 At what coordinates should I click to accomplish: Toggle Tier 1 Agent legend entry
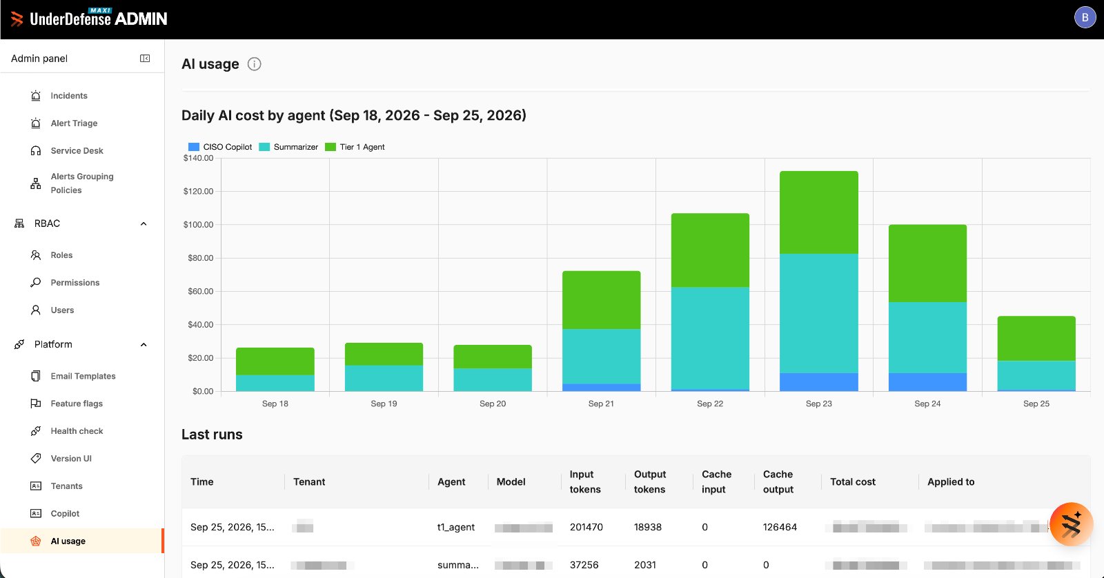pyautogui.click(x=355, y=147)
